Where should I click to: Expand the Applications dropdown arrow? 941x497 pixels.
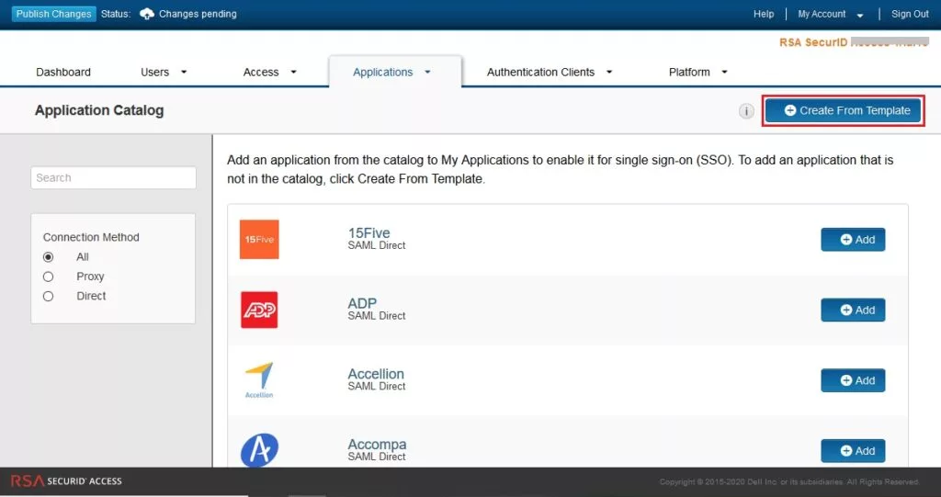[x=428, y=72]
